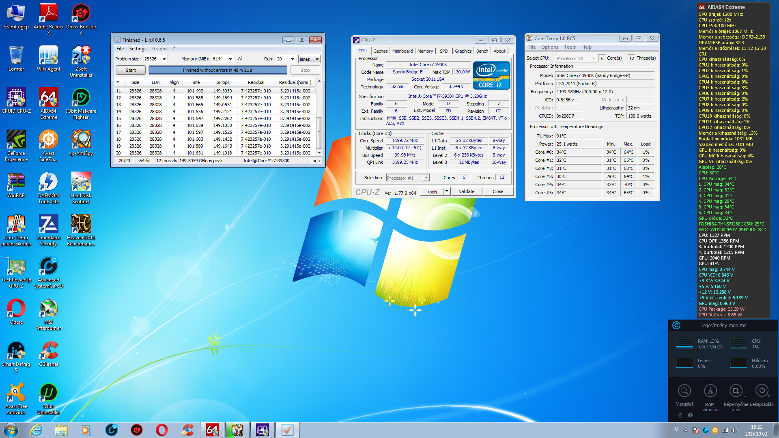
Task: Click the Bekapcsolás power icon in the widget
Action: tap(762, 390)
